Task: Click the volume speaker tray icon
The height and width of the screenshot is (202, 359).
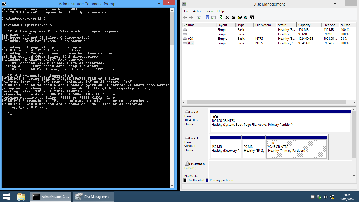Action: 326,197
